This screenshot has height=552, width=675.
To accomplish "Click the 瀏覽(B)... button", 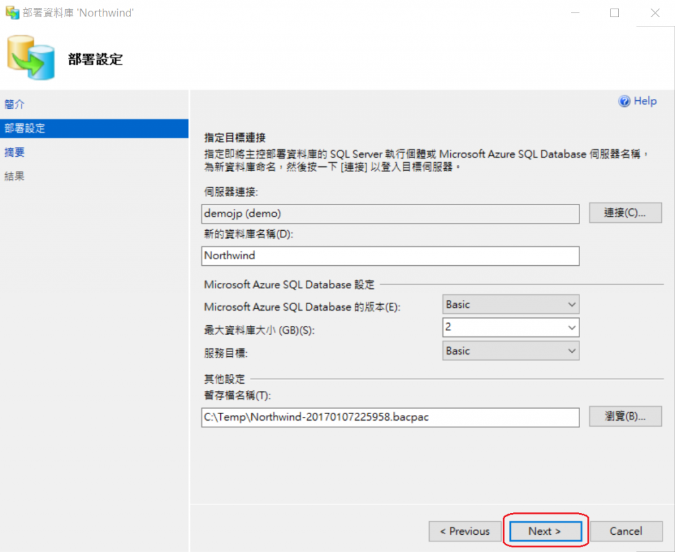I will click(x=625, y=416).
